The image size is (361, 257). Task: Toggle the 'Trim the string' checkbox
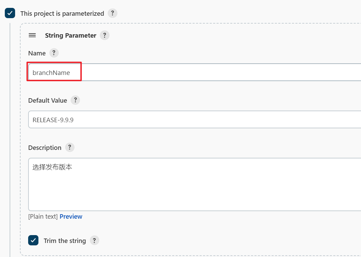click(x=33, y=240)
